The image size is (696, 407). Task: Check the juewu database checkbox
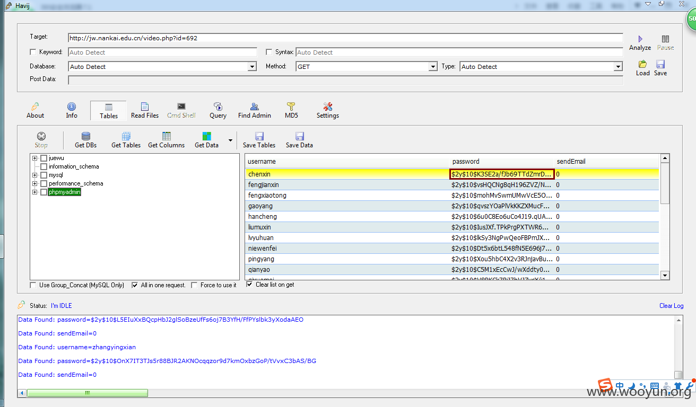44,158
